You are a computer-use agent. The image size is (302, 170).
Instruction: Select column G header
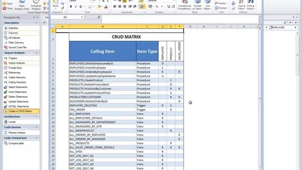pyautogui.click(x=190, y=26)
